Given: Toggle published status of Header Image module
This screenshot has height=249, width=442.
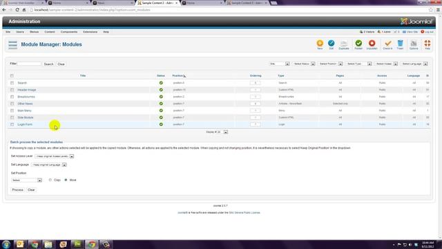Looking at the screenshot, I should [x=161, y=90].
